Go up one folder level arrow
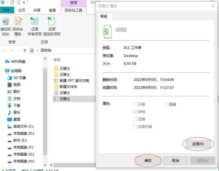219x171 pixels. [25, 51]
